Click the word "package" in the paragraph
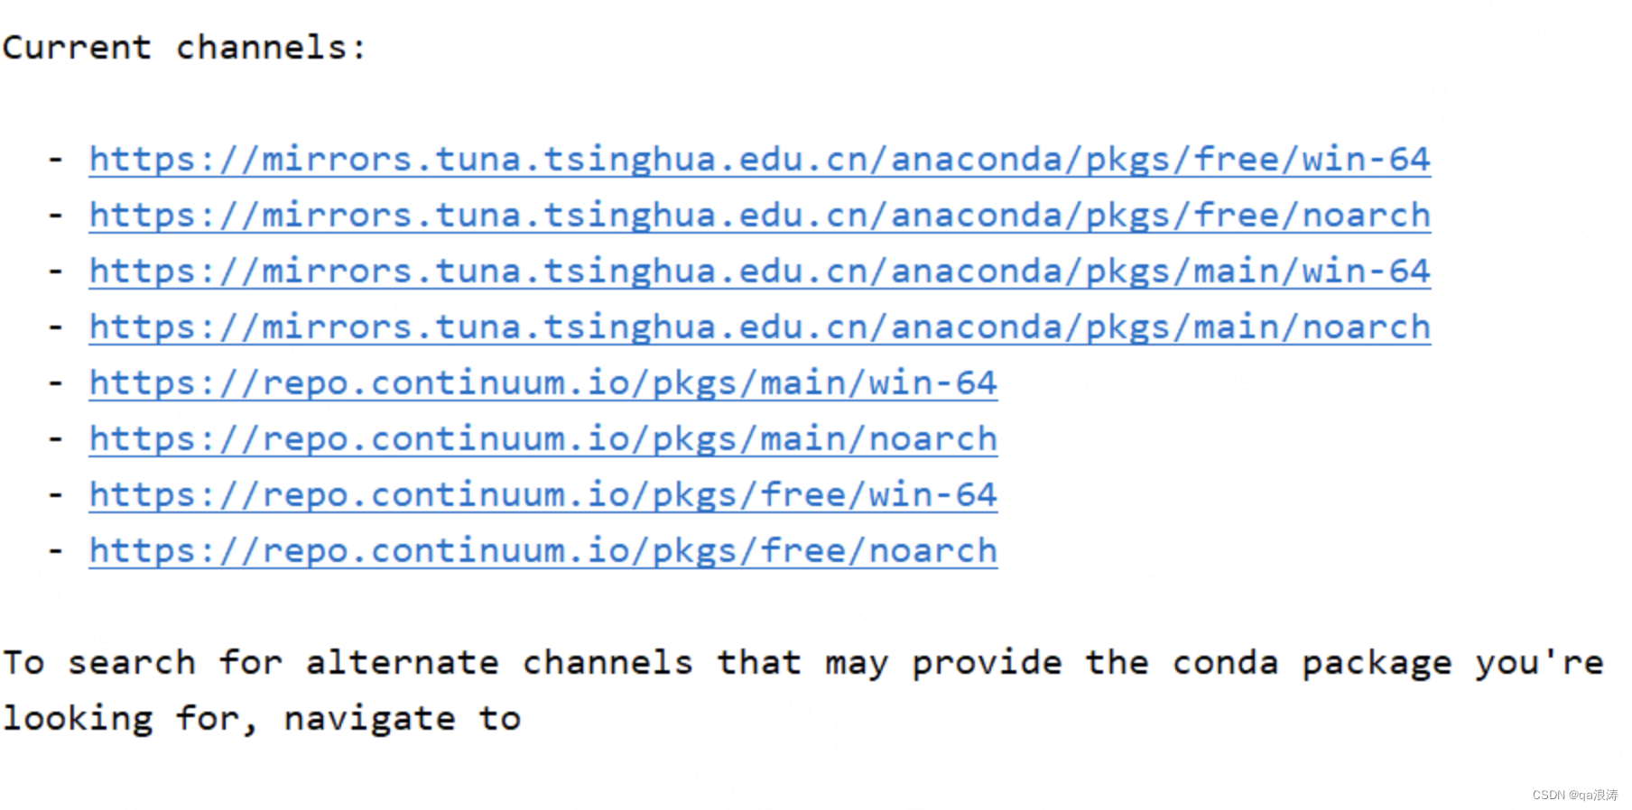 tap(1377, 665)
